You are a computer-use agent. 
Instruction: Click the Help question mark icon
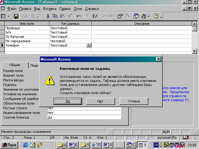pos(156,16)
